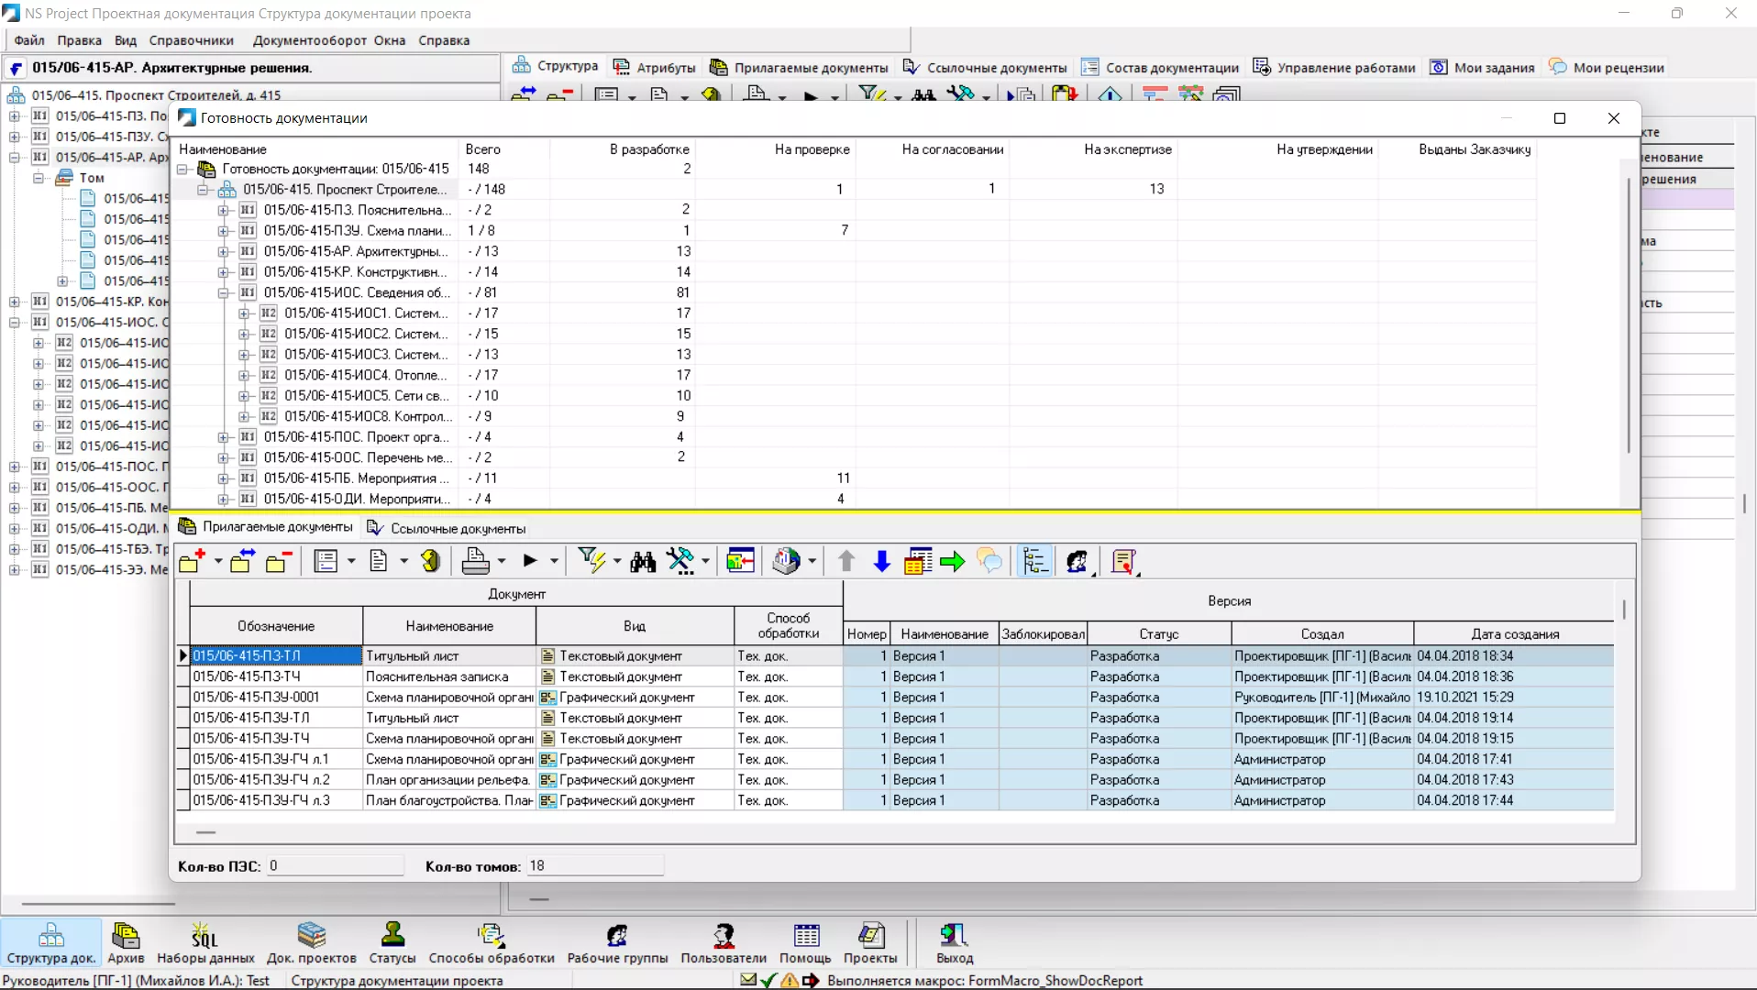
Task: Toggle the tree view mode button
Action: pos(1035,562)
